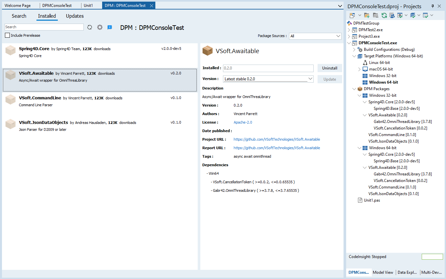446x279 pixels.
Task: Open the Package Sources dropdown
Action: click(x=339, y=36)
